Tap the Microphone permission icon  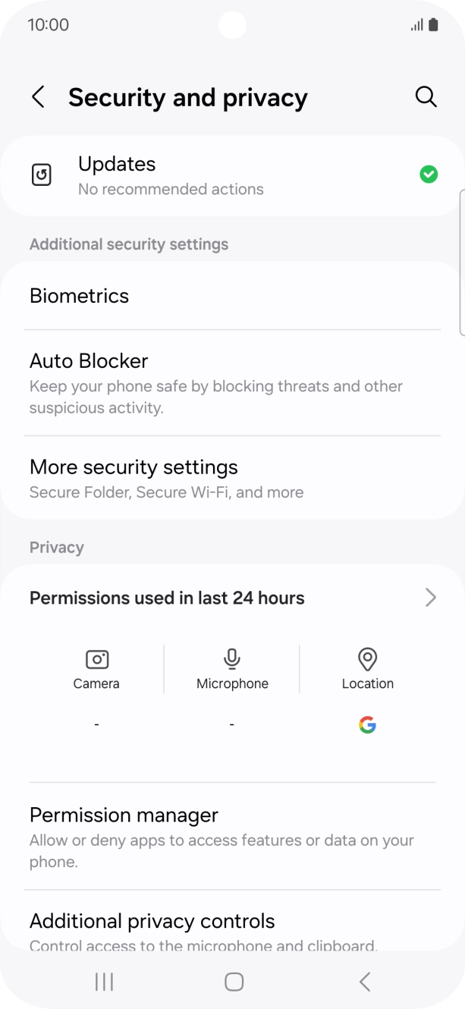click(x=232, y=659)
